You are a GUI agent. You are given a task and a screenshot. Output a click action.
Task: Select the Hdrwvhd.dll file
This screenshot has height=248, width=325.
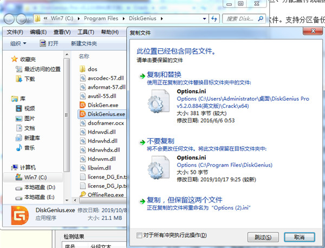99,141
